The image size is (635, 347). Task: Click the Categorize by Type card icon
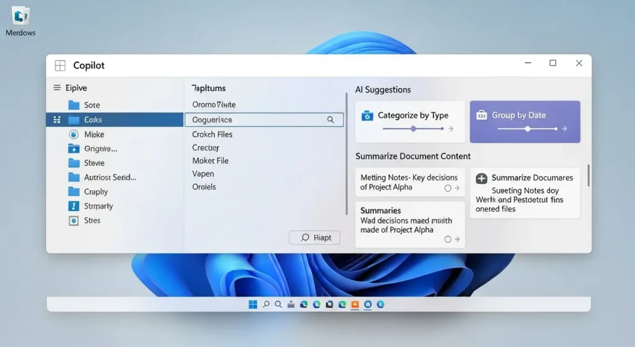[367, 115]
